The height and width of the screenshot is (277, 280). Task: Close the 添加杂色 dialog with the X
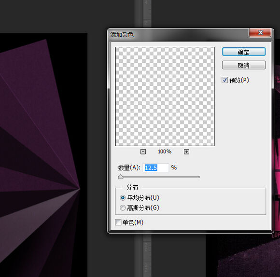(x=260, y=32)
